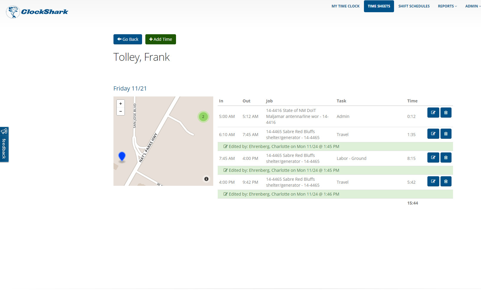Delete the 5:00 AM Admin time entry

(x=446, y=113)
